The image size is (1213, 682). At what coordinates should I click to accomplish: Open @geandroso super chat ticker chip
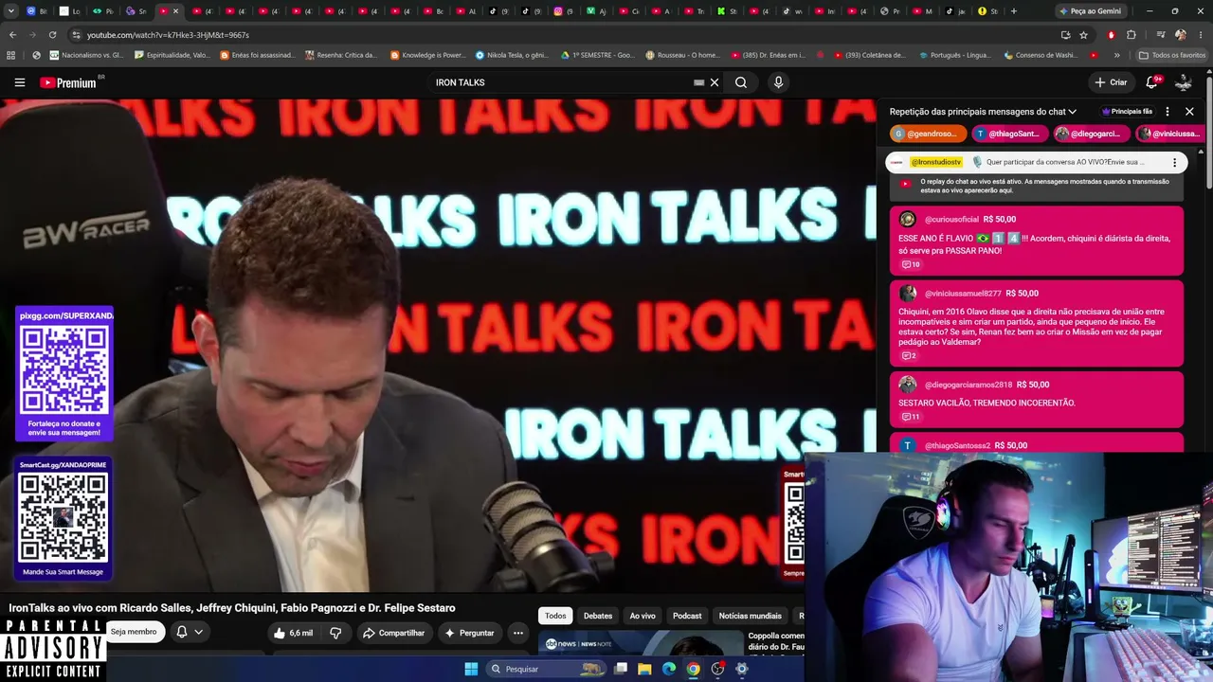coord(928,135)
